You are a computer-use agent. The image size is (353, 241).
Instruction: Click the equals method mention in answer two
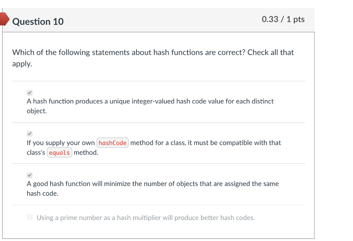coord(59,152)
